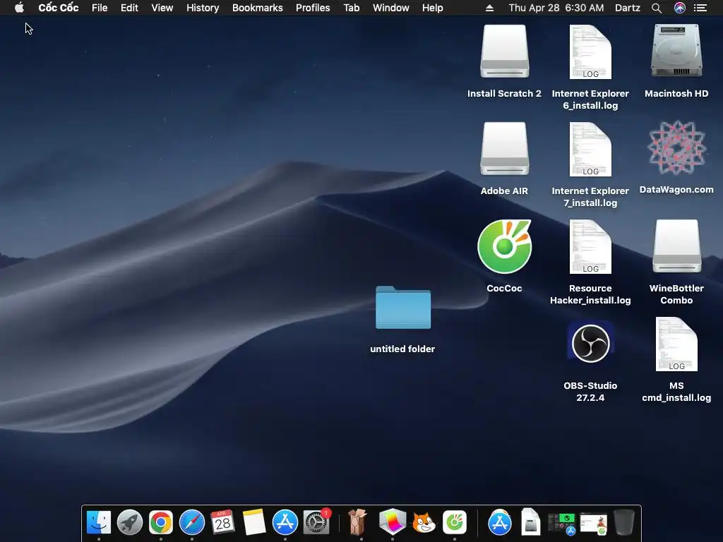Screen dimensions: 723x542
Task: Open the Edit menu
Action: point(129,8)
